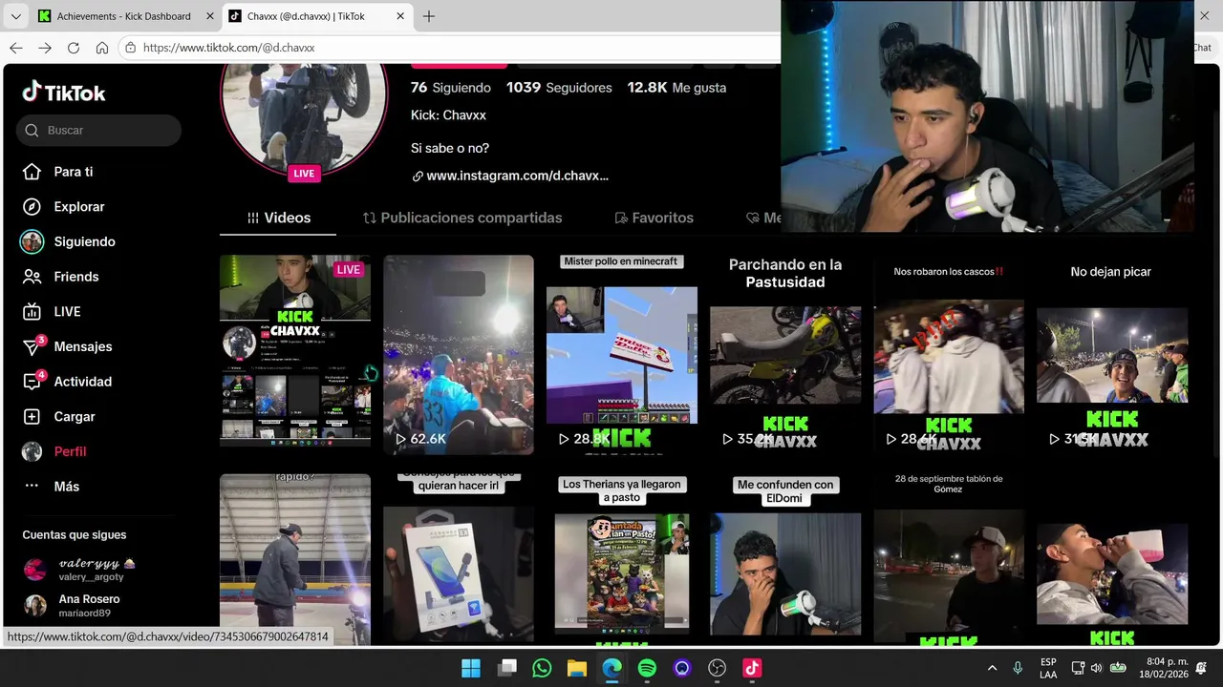
Task: Click the Actividad chat bubble icon
Action: tap(32, 382)
